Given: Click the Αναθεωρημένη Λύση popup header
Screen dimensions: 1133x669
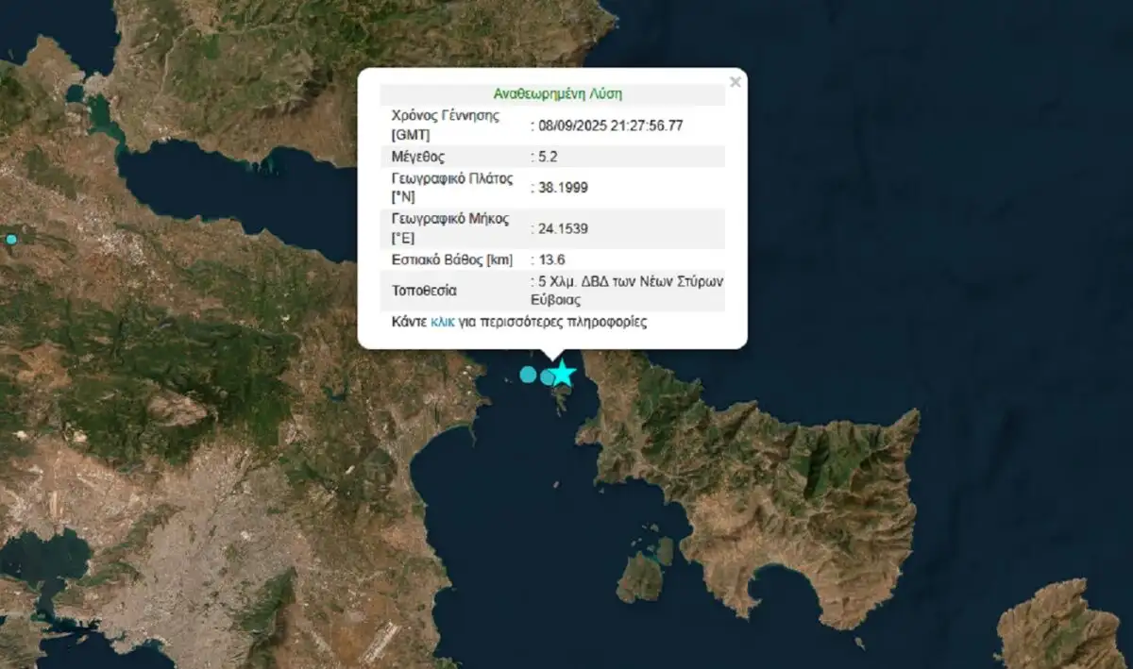Looking at the screenshot, I should click(x=557, y=94).
